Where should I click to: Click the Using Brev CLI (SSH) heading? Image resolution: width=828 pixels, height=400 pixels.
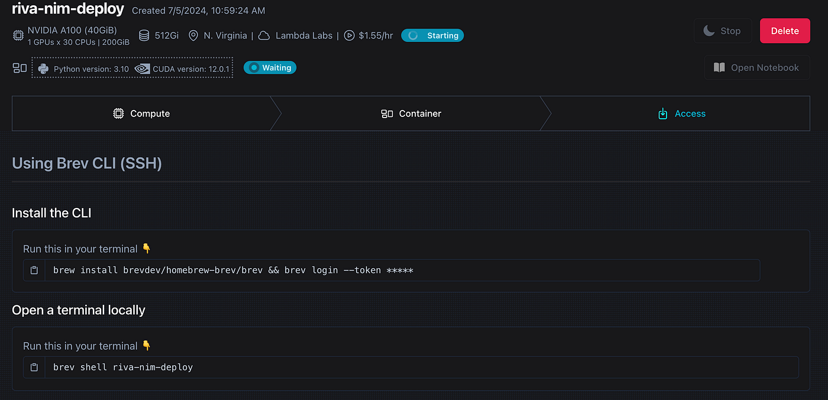(87, 163)
